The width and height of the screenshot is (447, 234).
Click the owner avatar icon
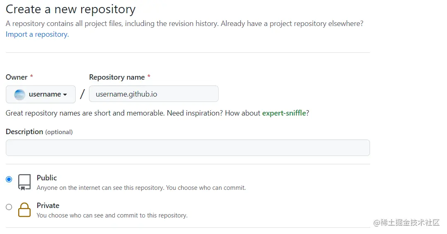click(x=20, y=95)
